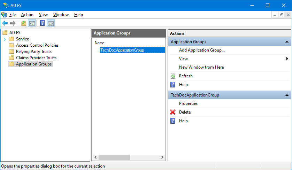
Task: Click the AD FS root folder icon
Action: [5, 33]
